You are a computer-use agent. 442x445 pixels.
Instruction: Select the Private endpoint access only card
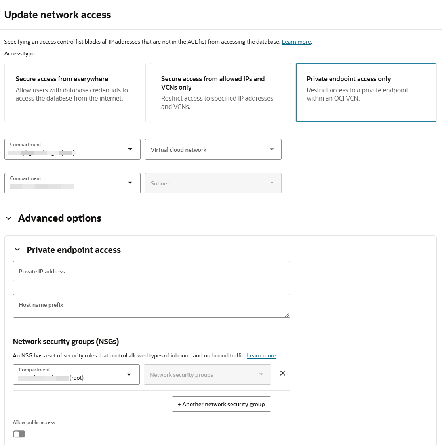point(366,92)
